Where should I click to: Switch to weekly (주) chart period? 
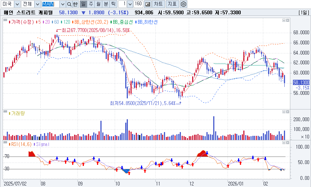click(91, 4)
